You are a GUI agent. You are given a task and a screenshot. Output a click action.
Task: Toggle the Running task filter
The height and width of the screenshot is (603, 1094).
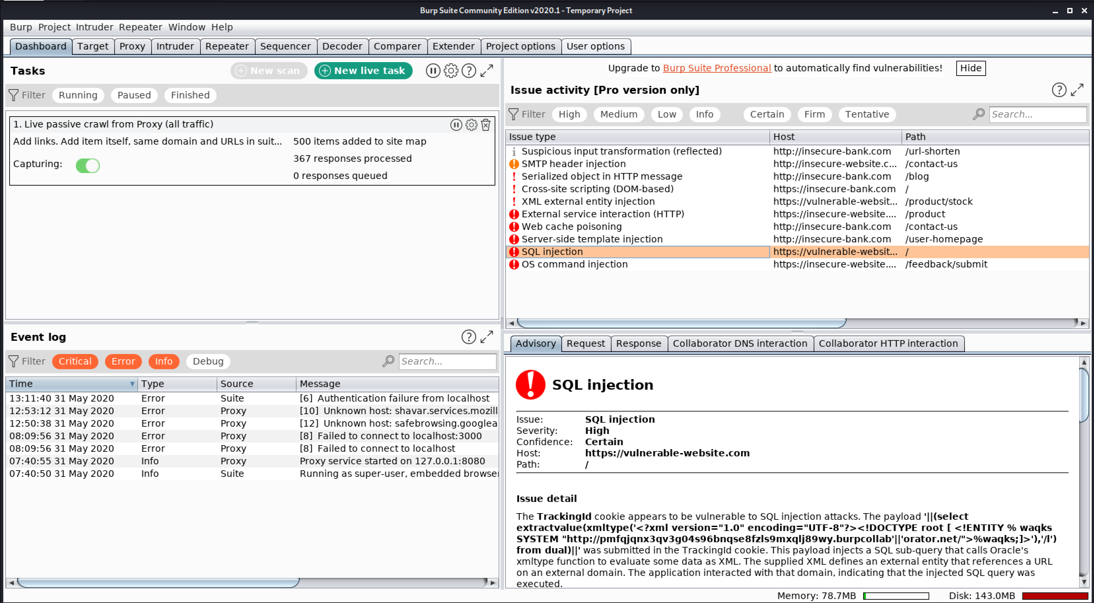(x=78, y=95)
